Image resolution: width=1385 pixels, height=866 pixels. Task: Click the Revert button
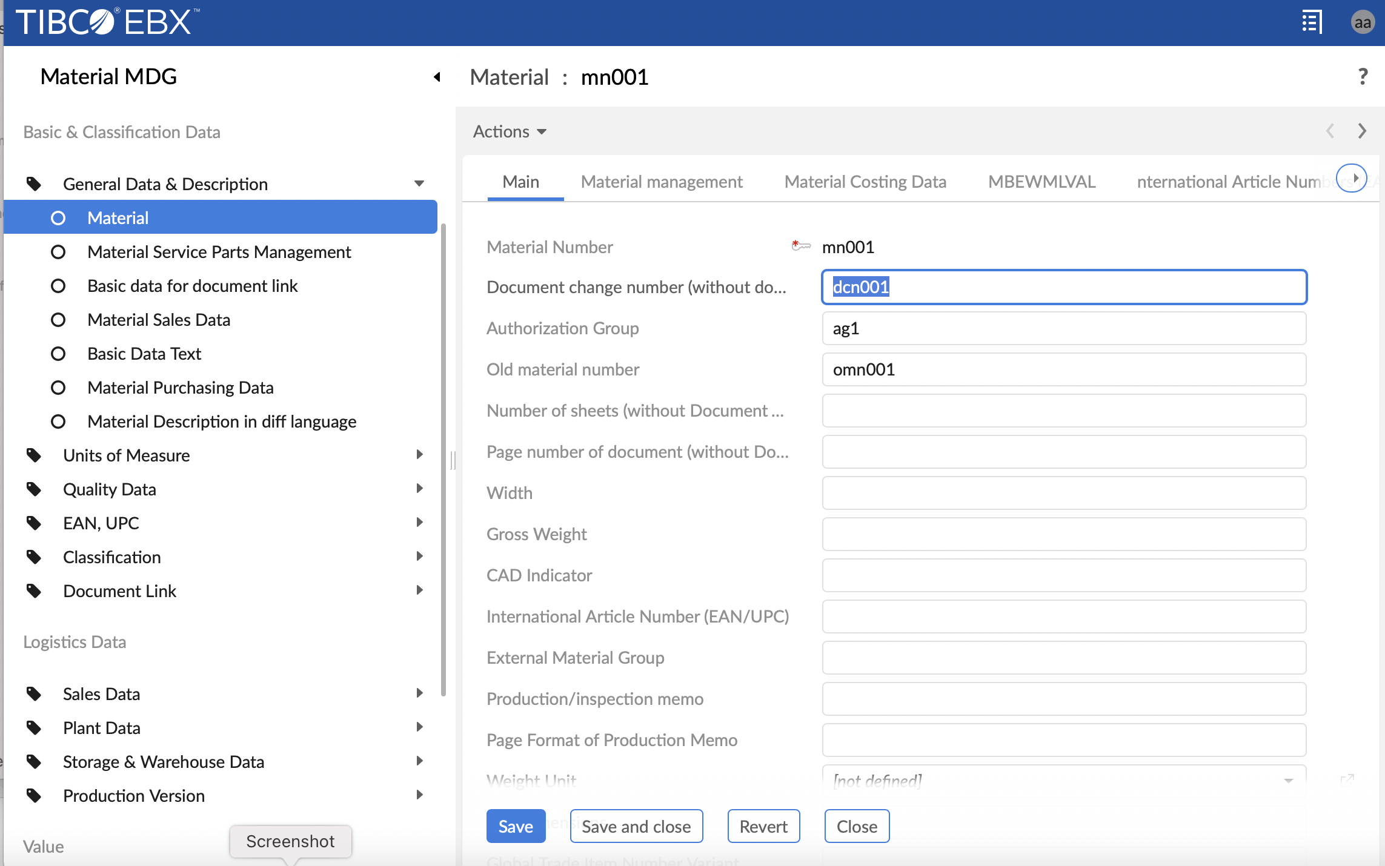(x=763, y=826)
